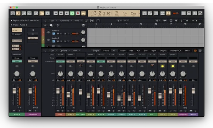Toggle the Mixer faders button in control bar
The height and width of the screenshot is (128, 213).
click(x=42, y=13)
